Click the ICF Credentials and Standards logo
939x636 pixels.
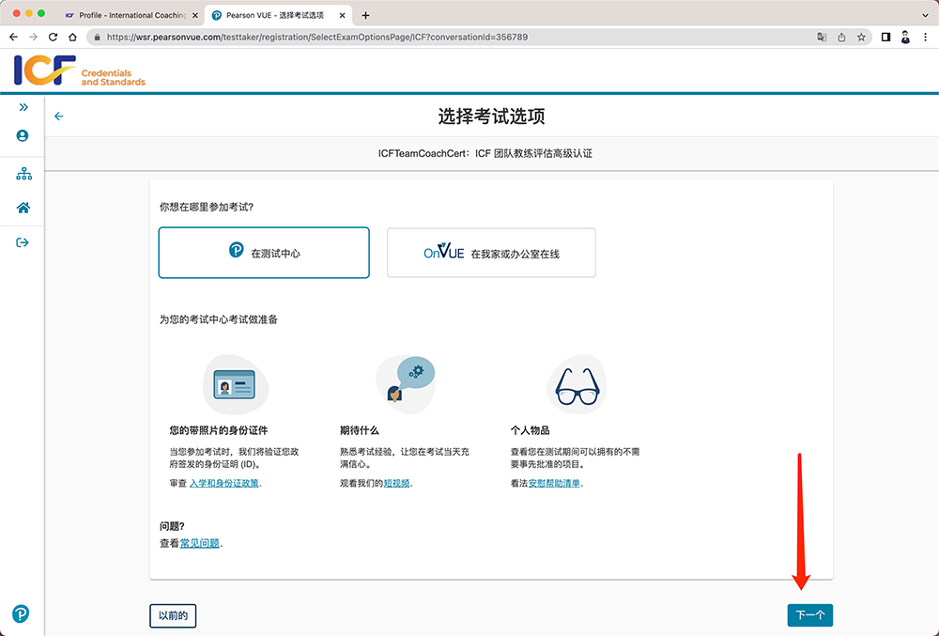click(80, 71)
